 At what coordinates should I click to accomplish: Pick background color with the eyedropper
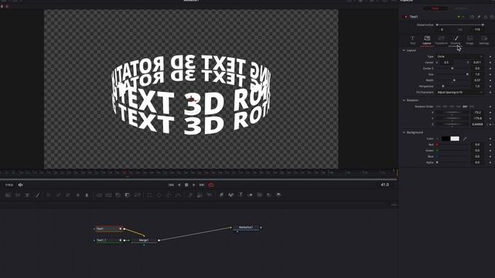[465, 139]
